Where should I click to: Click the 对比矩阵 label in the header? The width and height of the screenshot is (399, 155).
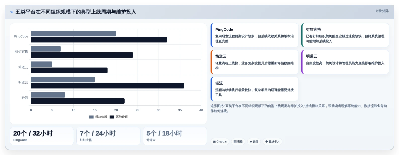pos(382,11)
